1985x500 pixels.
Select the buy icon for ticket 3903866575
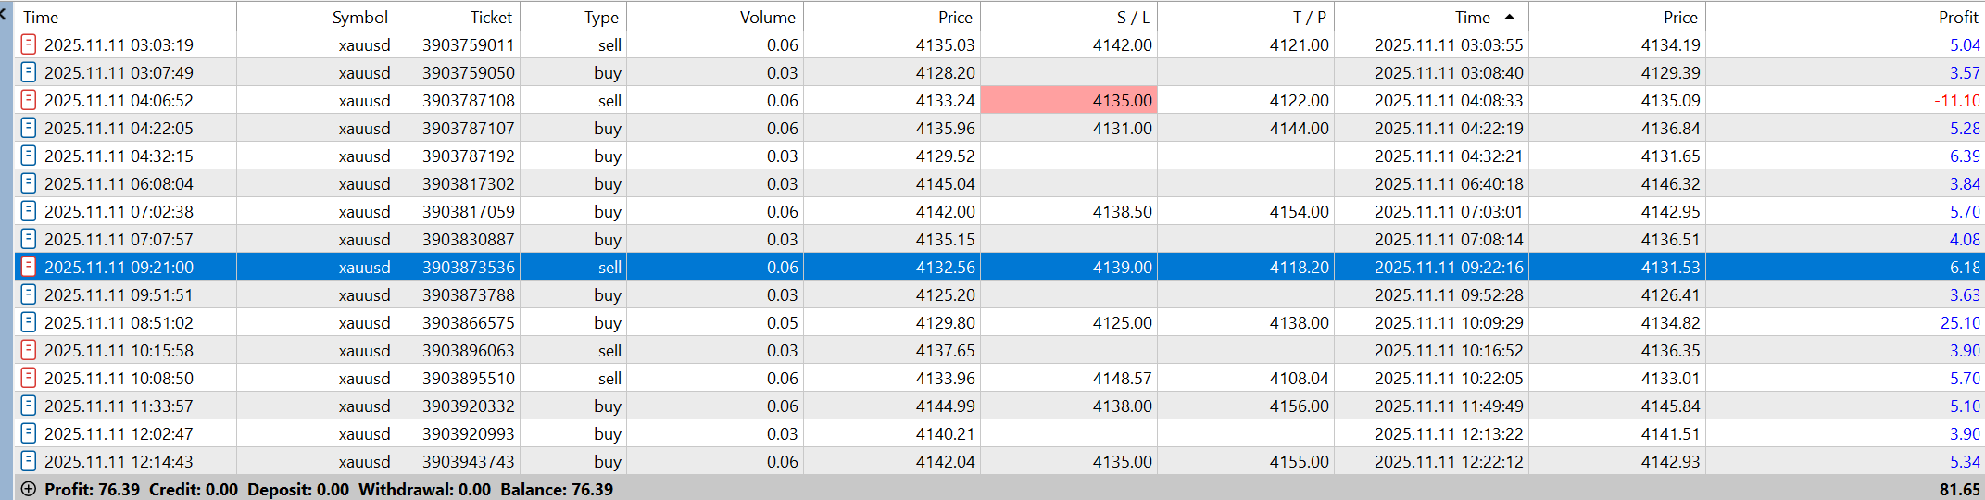click(29, 322)
